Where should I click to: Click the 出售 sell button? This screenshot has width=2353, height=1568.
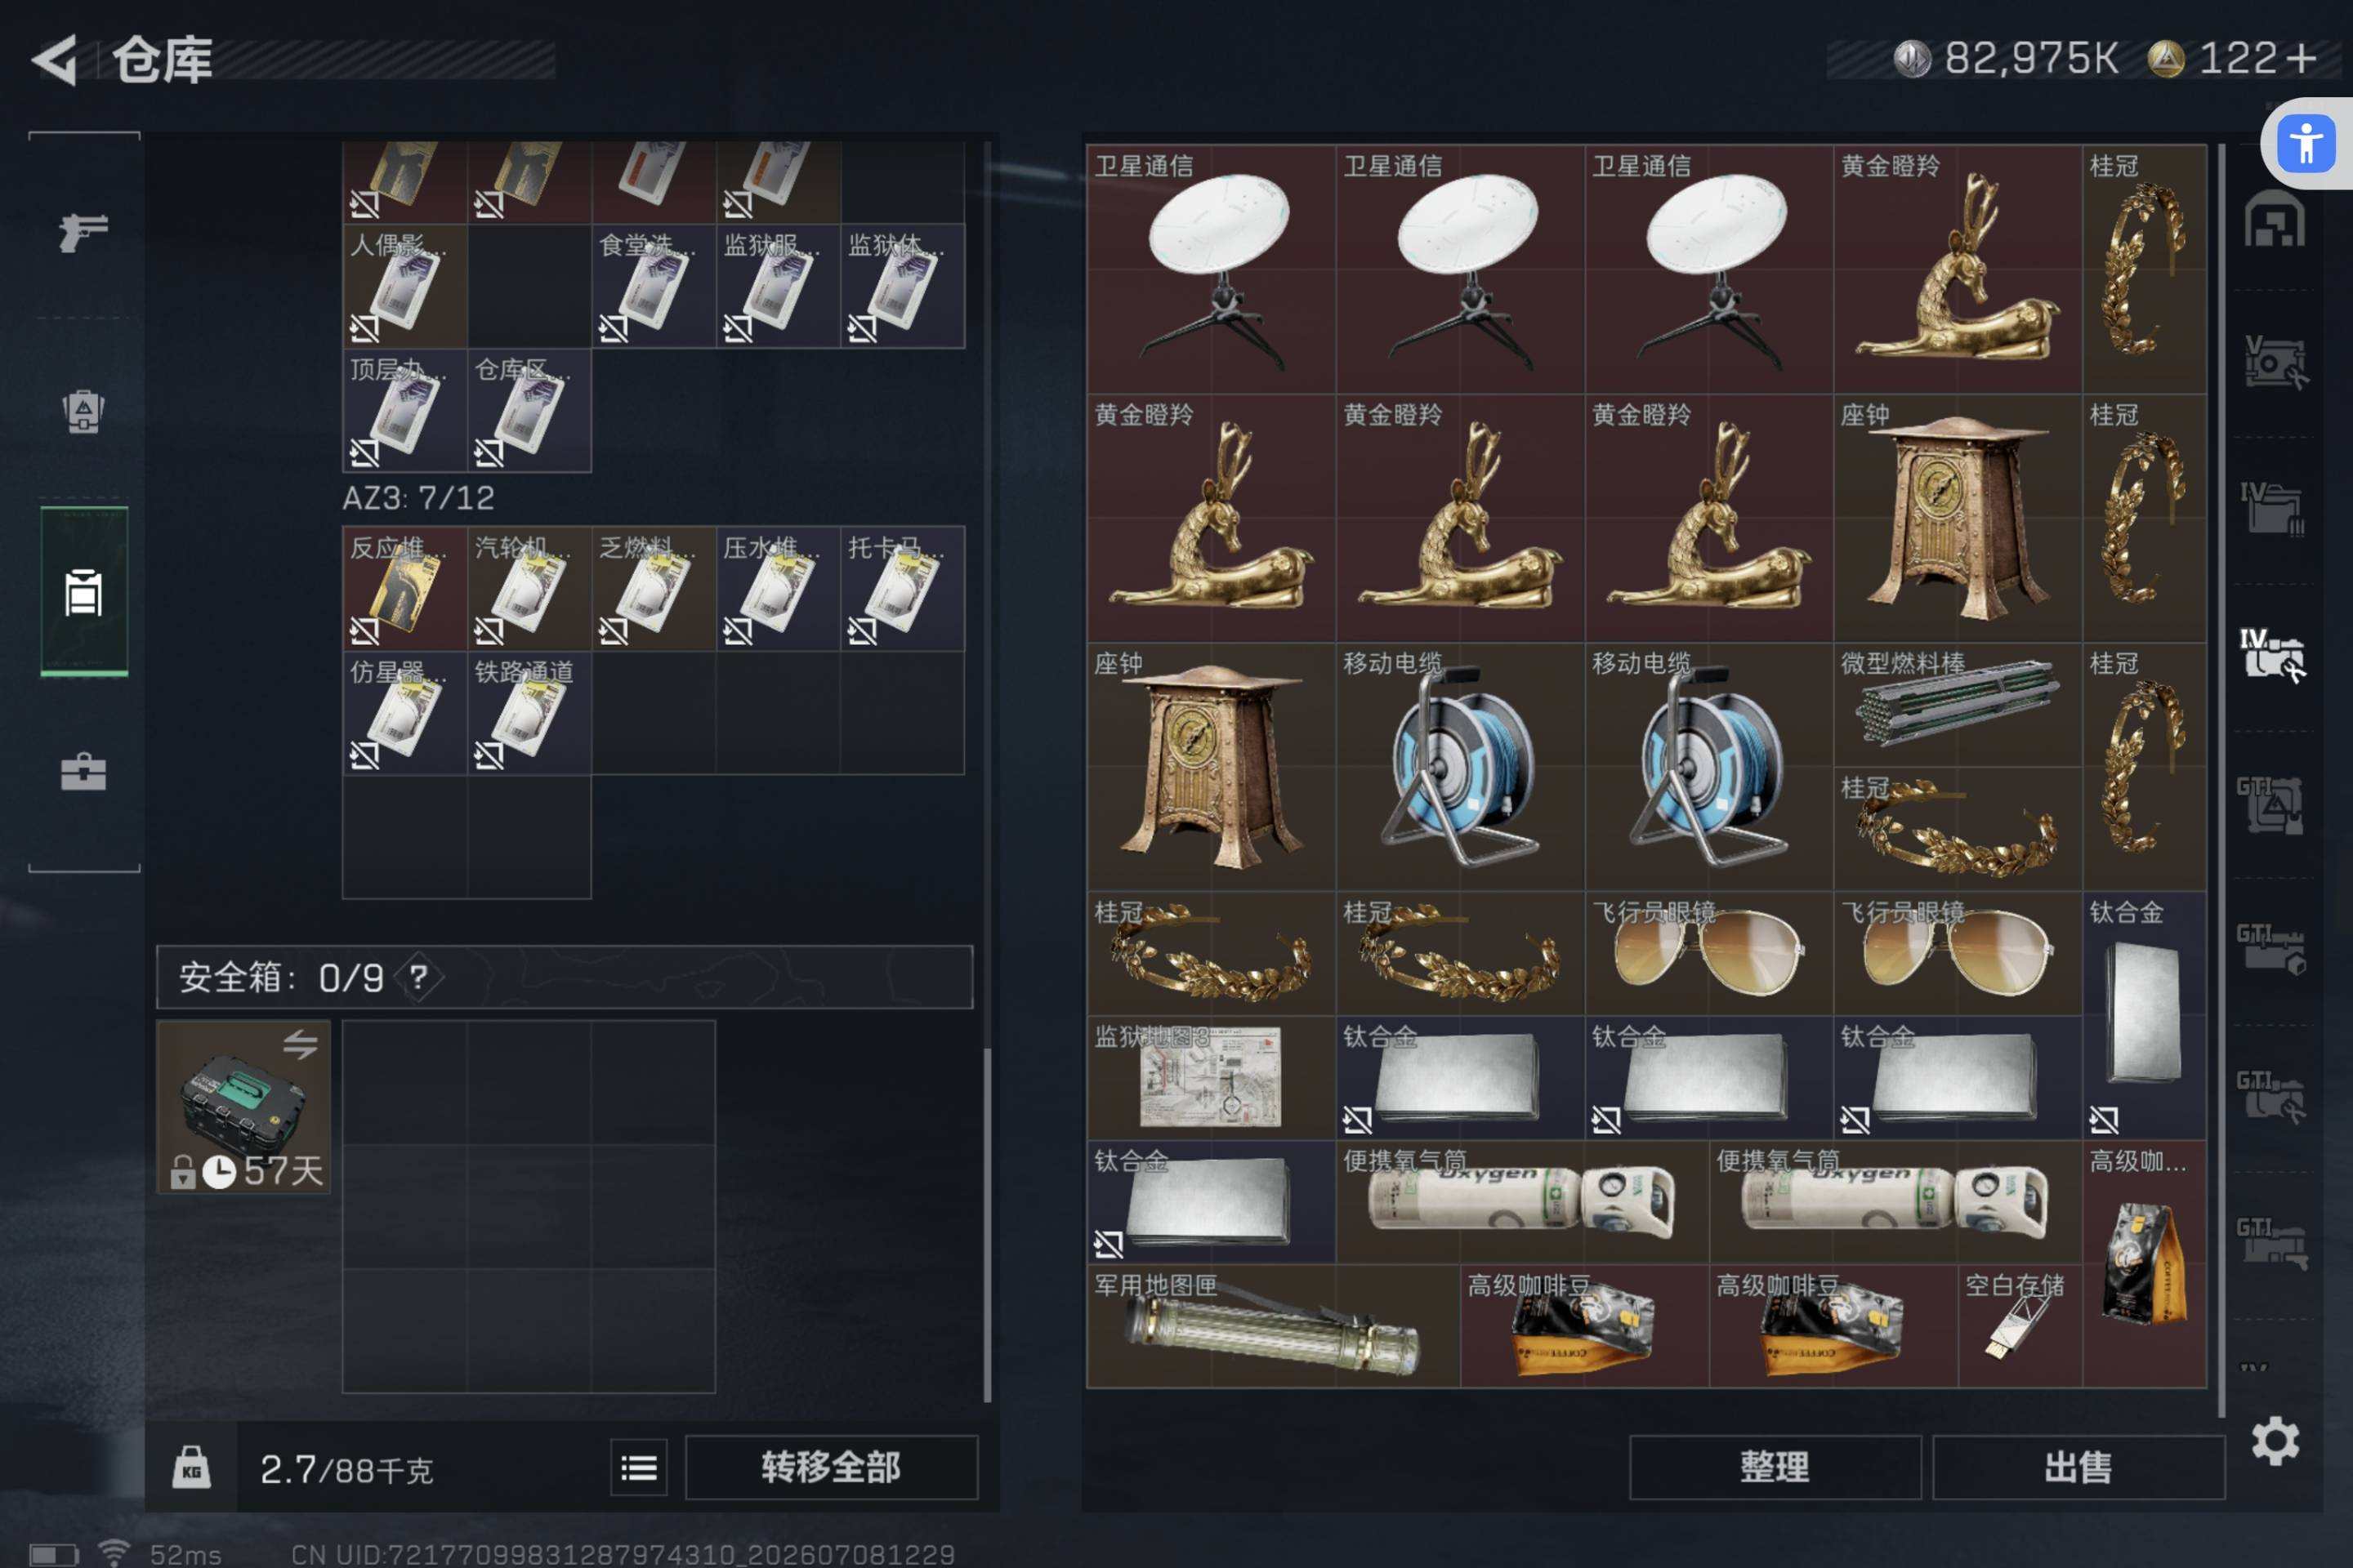(2078, 1467)
